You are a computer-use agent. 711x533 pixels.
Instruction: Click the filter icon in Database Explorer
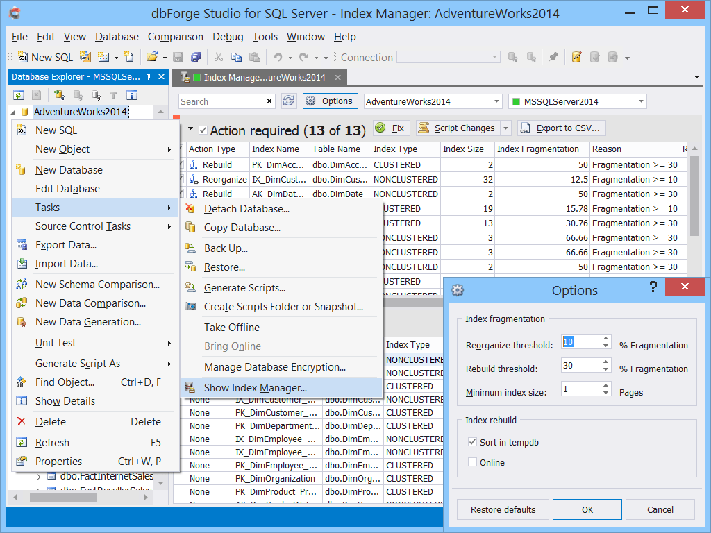pos(113,95)
